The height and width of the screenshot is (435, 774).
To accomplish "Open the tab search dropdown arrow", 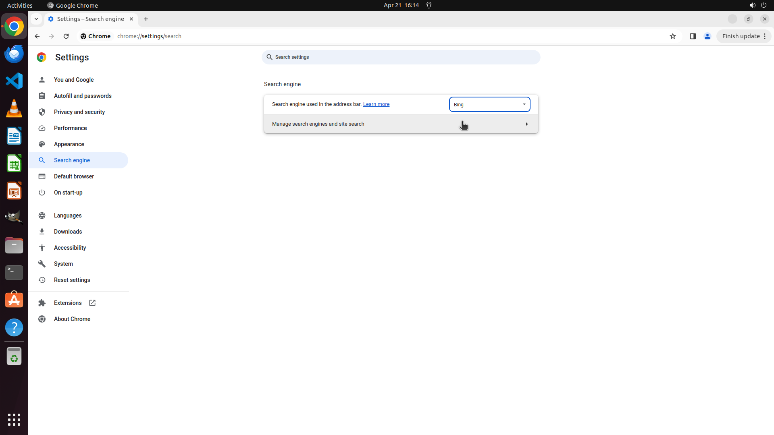I will coord(36,19).
